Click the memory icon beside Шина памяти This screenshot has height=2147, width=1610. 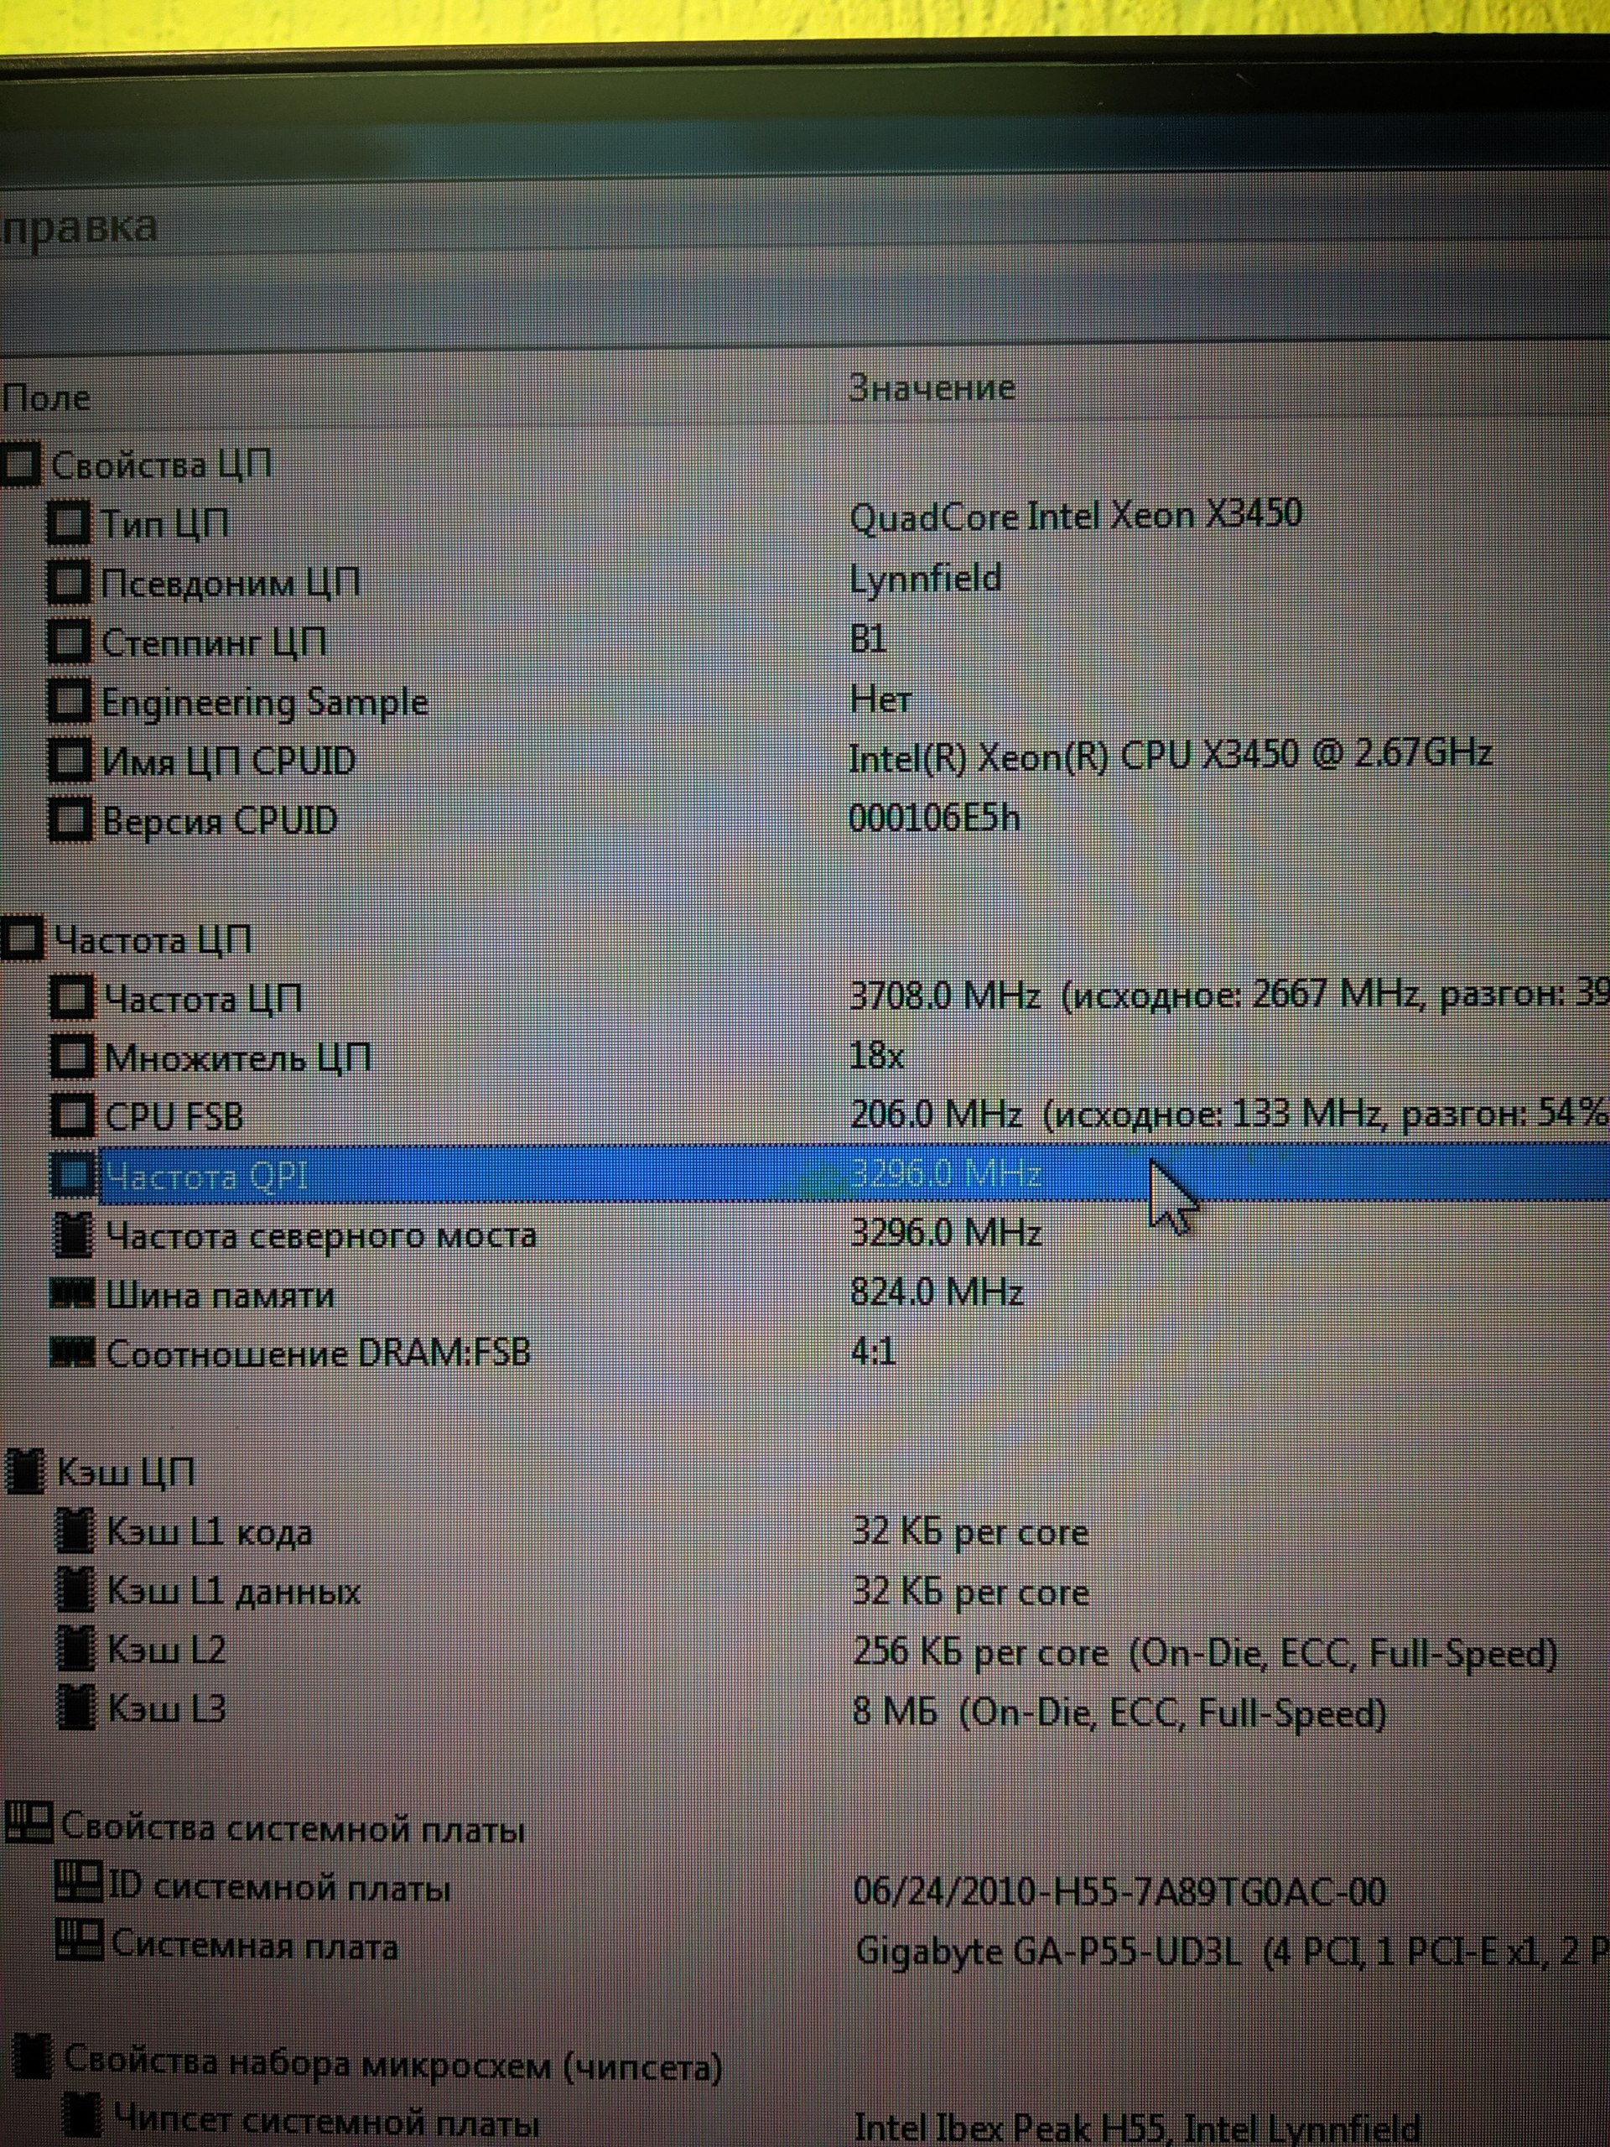click(73, 1294)
